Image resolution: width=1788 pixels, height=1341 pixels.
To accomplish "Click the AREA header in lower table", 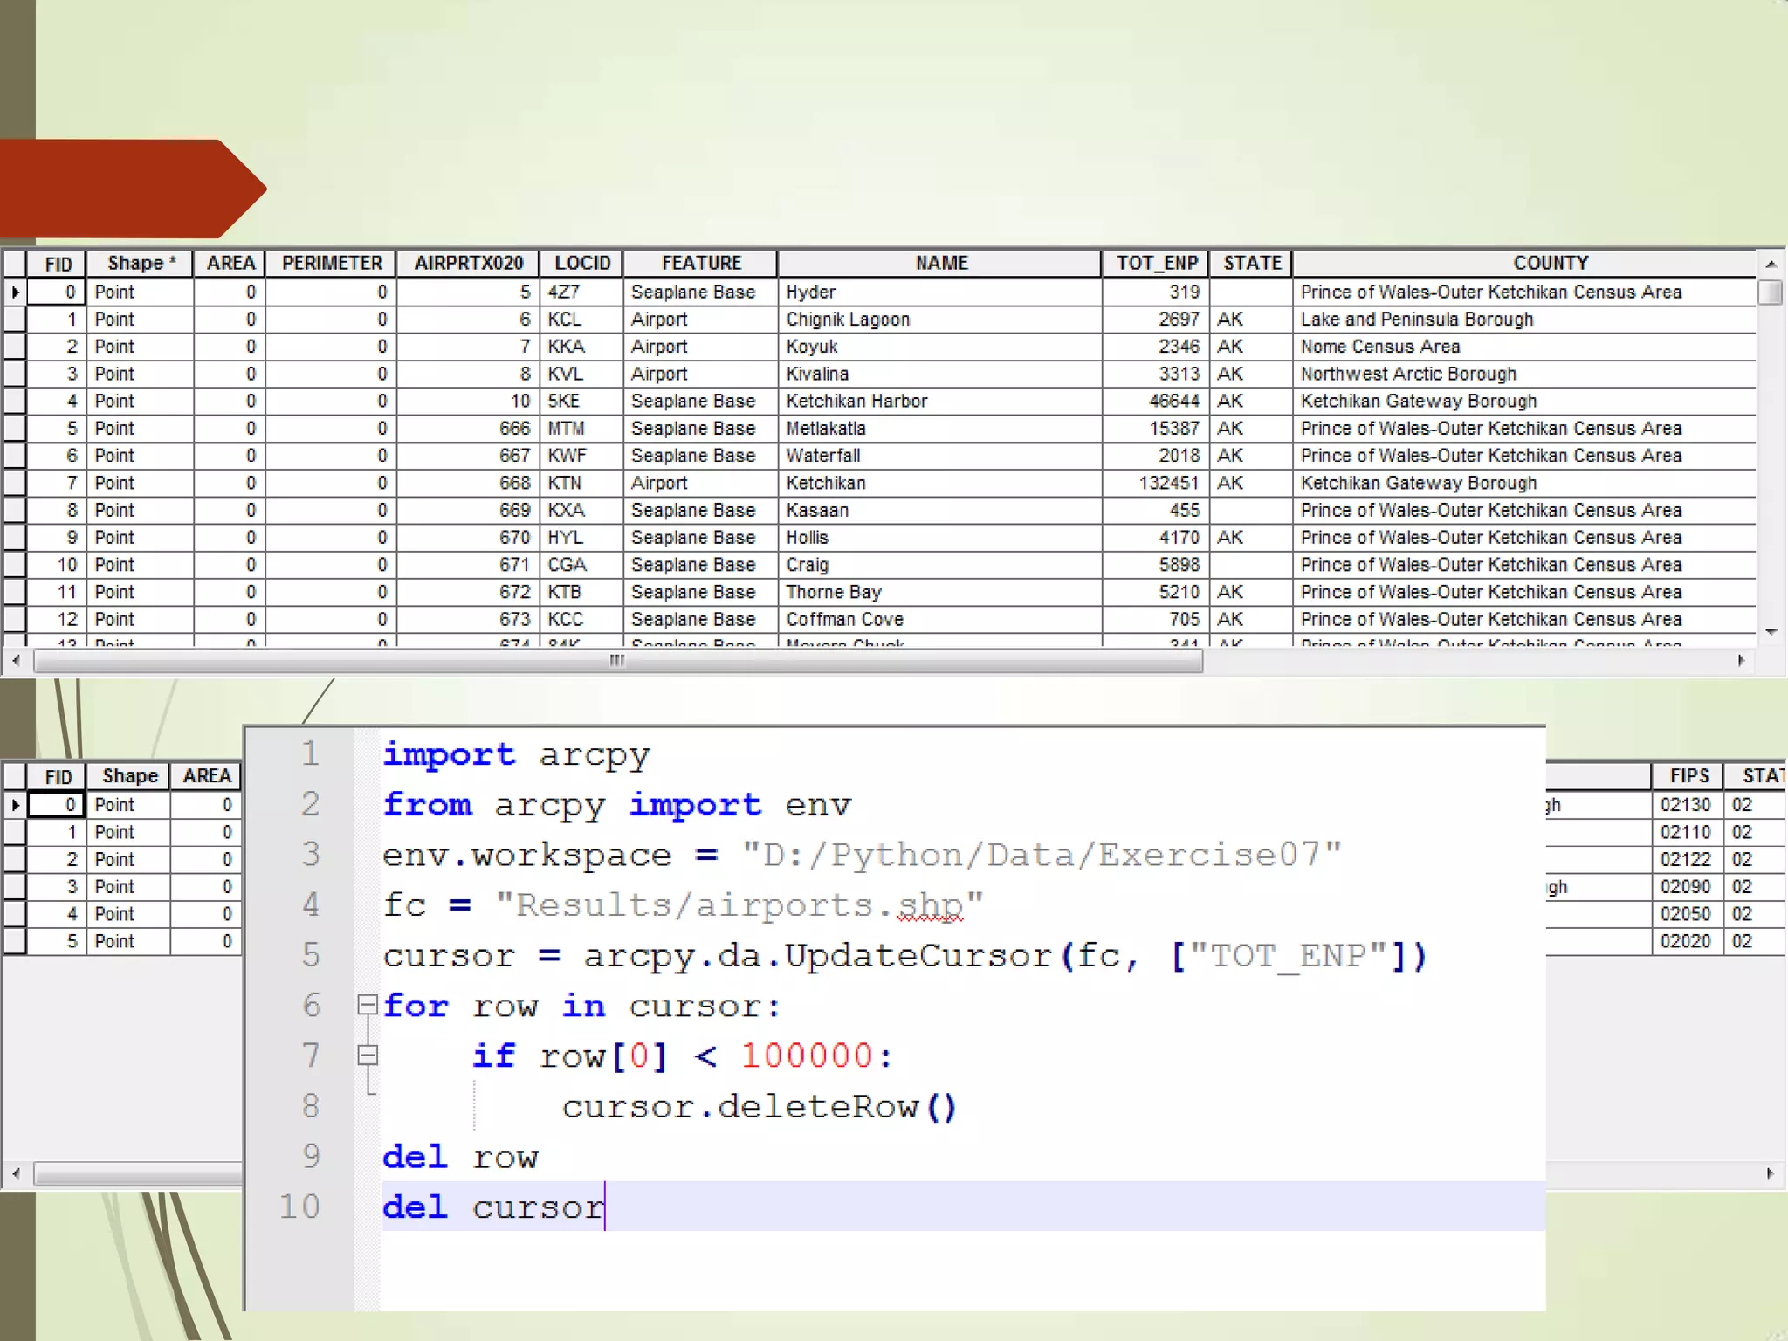I will [x=207, y=776].
